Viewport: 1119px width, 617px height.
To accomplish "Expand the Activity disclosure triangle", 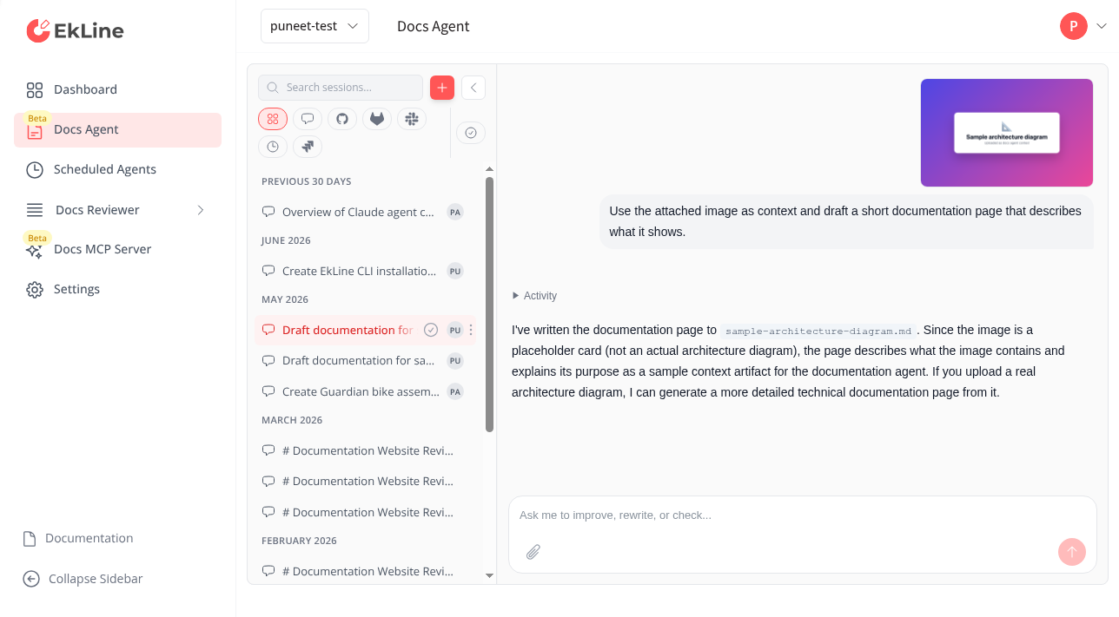I will pyautogui.click(x=516, y=296).
